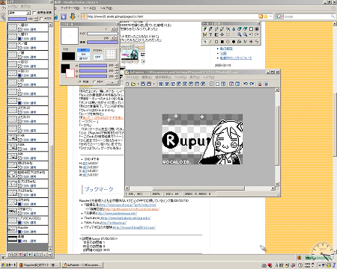Click the undo arrow in AzPainter toolbar

(x=246, y=84)
